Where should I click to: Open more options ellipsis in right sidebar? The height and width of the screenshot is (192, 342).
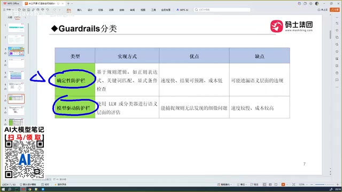point(337,87)
